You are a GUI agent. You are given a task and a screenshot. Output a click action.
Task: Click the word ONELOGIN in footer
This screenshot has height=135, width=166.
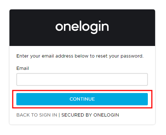point(106,115)
